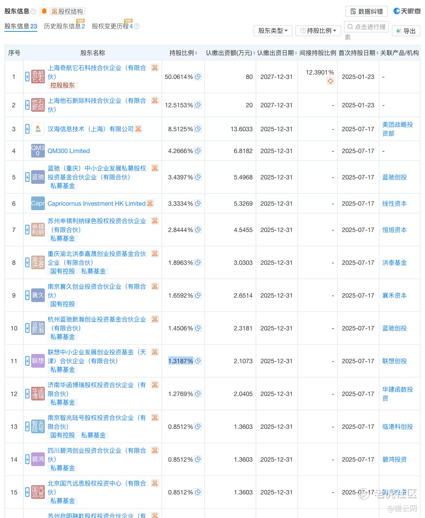This screenshot has width=425, height=518.
Task: Click pie chart icon next to 1.2769%
Action: (x=198, y=394)
